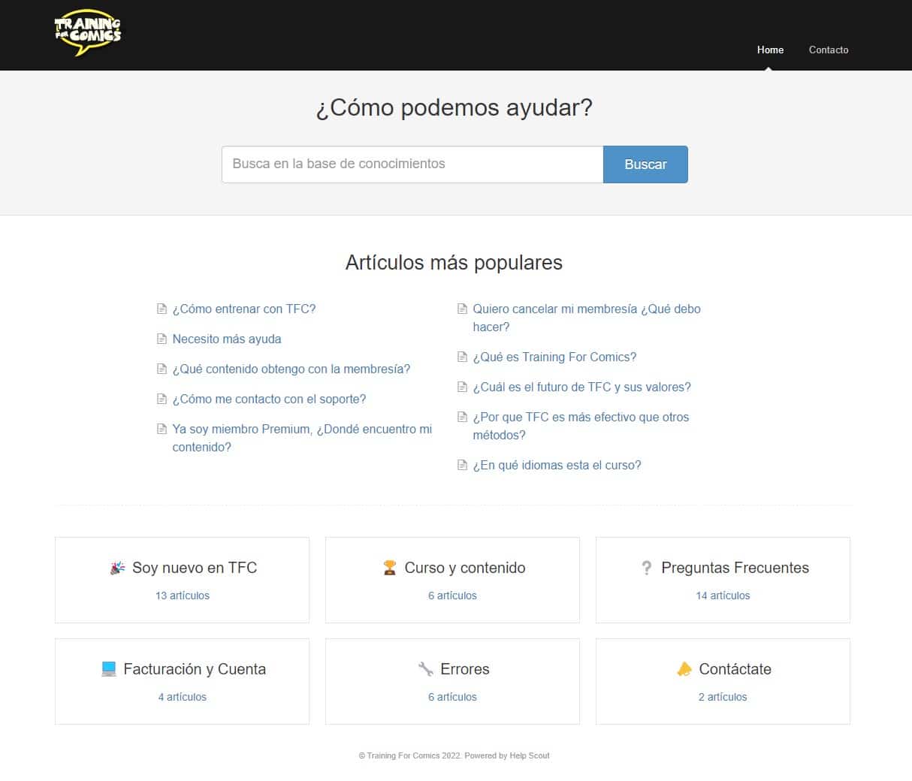This screenshot has width=912, height=781.
Task: Focus the knowledge base search field
Action: point(412,164)
